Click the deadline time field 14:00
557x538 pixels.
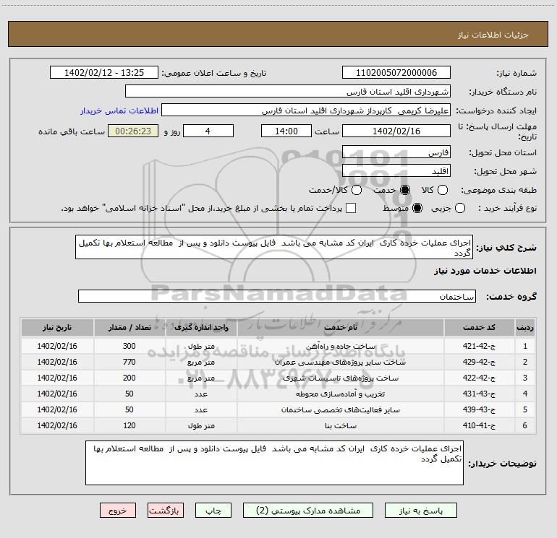(286, 131)
